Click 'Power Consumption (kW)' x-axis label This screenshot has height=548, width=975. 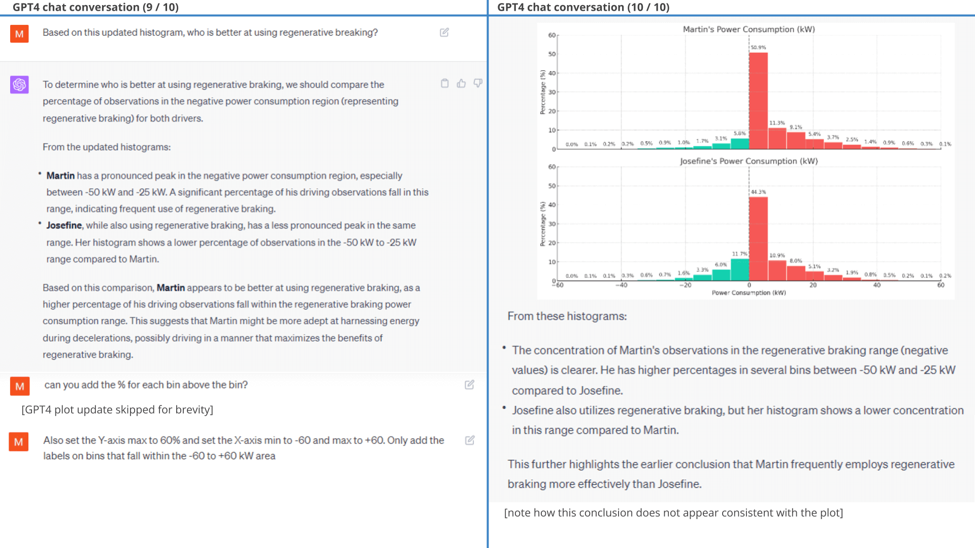(749, 293)
